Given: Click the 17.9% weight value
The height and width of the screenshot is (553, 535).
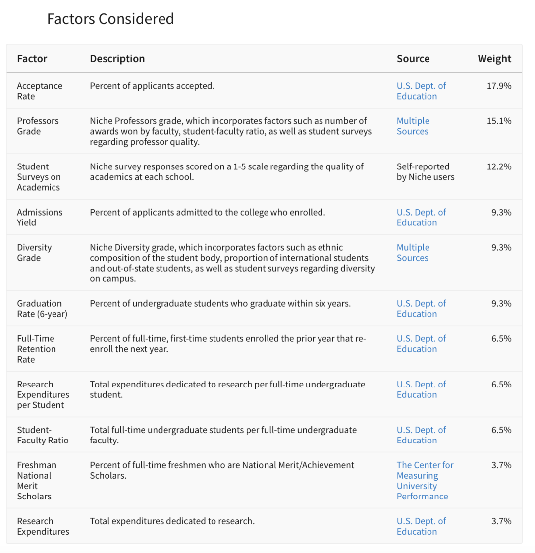Looking at the screenshot, I should click(x=499, y=86).
